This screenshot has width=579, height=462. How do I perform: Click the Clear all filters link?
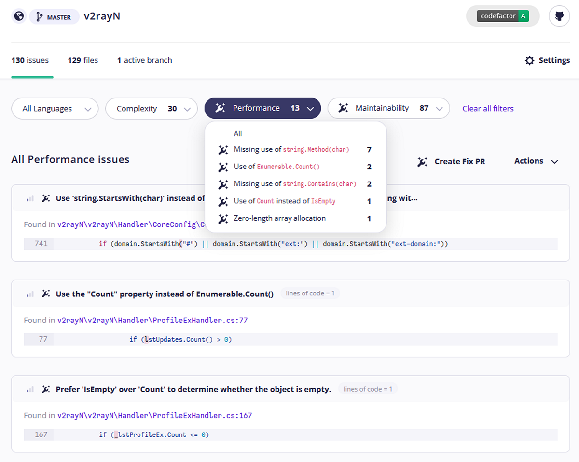pyautogui.click(x=488, y=109)
